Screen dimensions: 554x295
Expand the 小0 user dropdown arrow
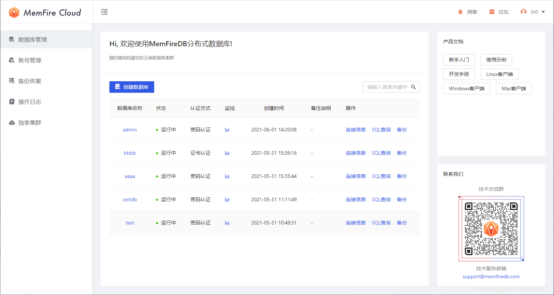click(543, 12)
